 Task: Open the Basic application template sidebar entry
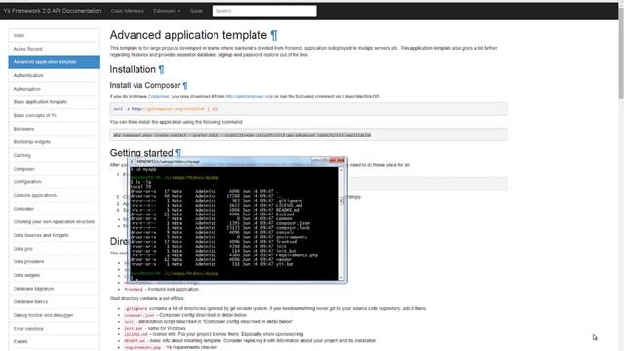point(55,101)
